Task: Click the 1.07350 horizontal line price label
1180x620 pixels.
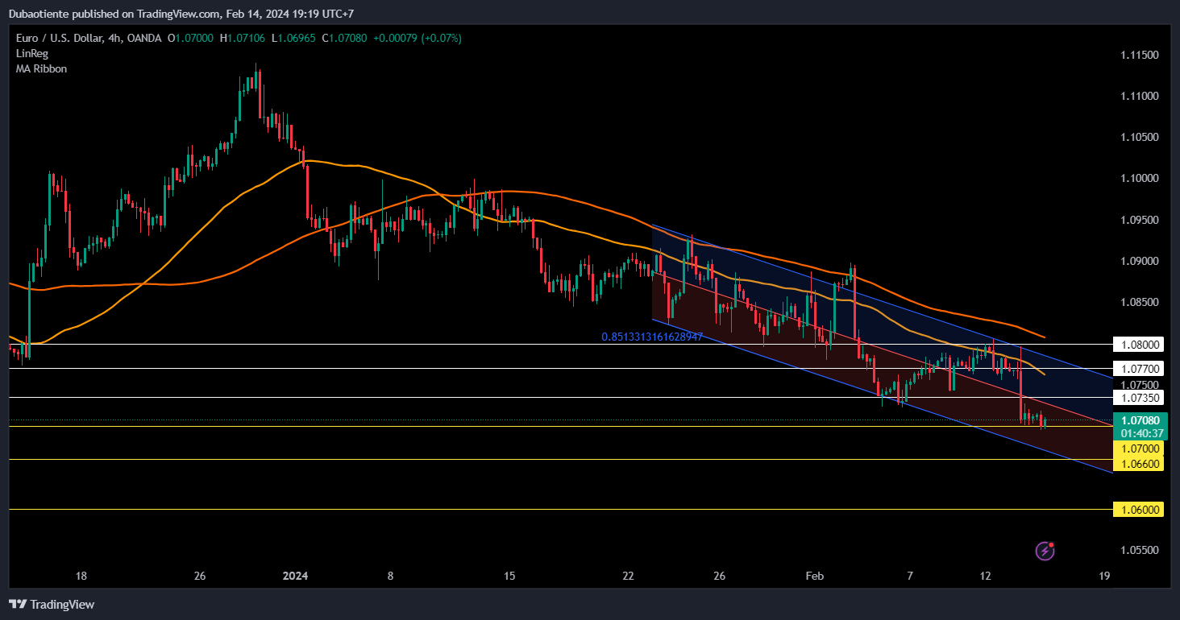Action: click(1139, 398)
